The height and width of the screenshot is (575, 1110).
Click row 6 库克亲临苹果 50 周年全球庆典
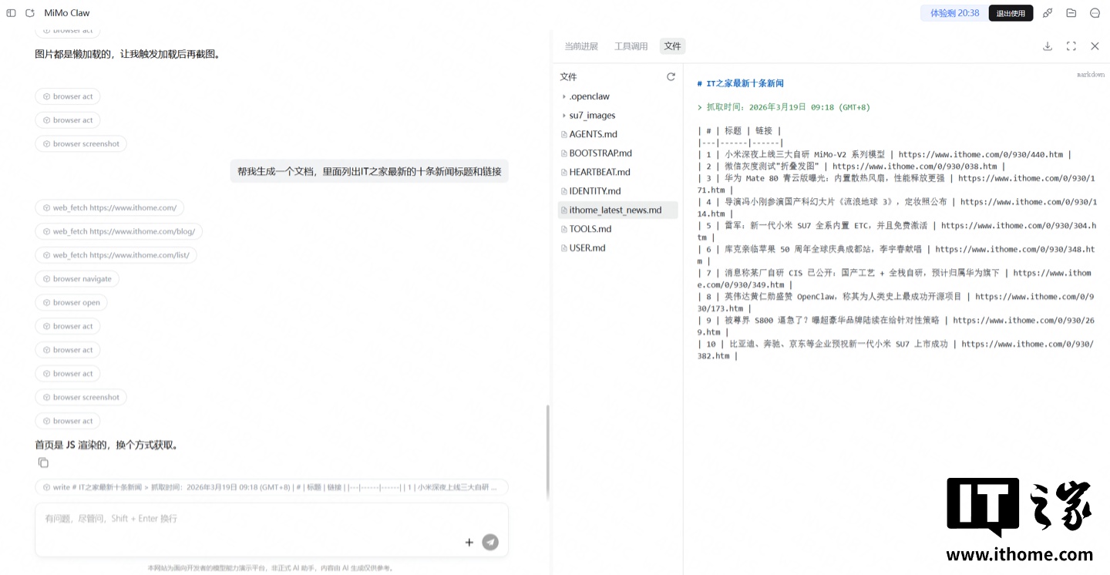896,255
